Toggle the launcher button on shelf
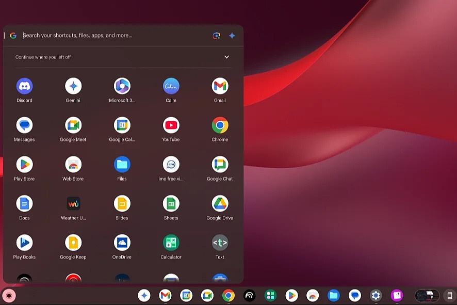Image resolution: width=457 pixels, height=305 pixels. [x=9, y=296]
